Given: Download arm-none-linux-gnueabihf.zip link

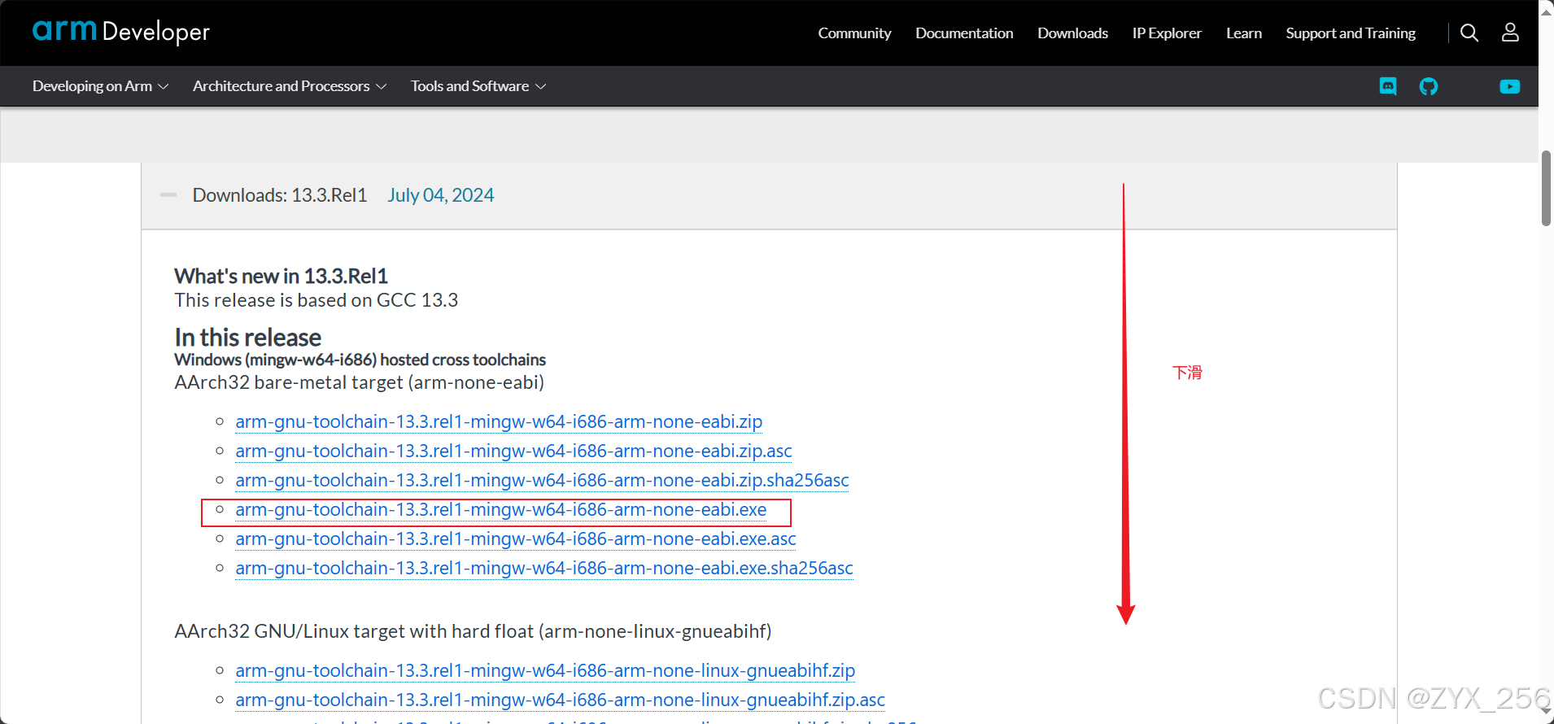Looking at the screenshot, I should tap(545, 670).
